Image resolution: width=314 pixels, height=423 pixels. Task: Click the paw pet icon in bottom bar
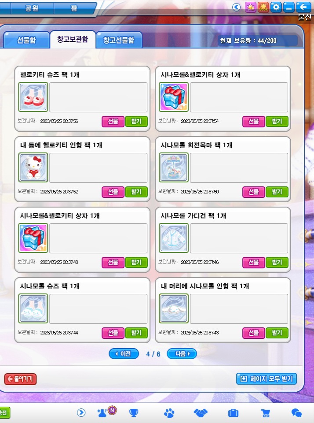[169, 413]
